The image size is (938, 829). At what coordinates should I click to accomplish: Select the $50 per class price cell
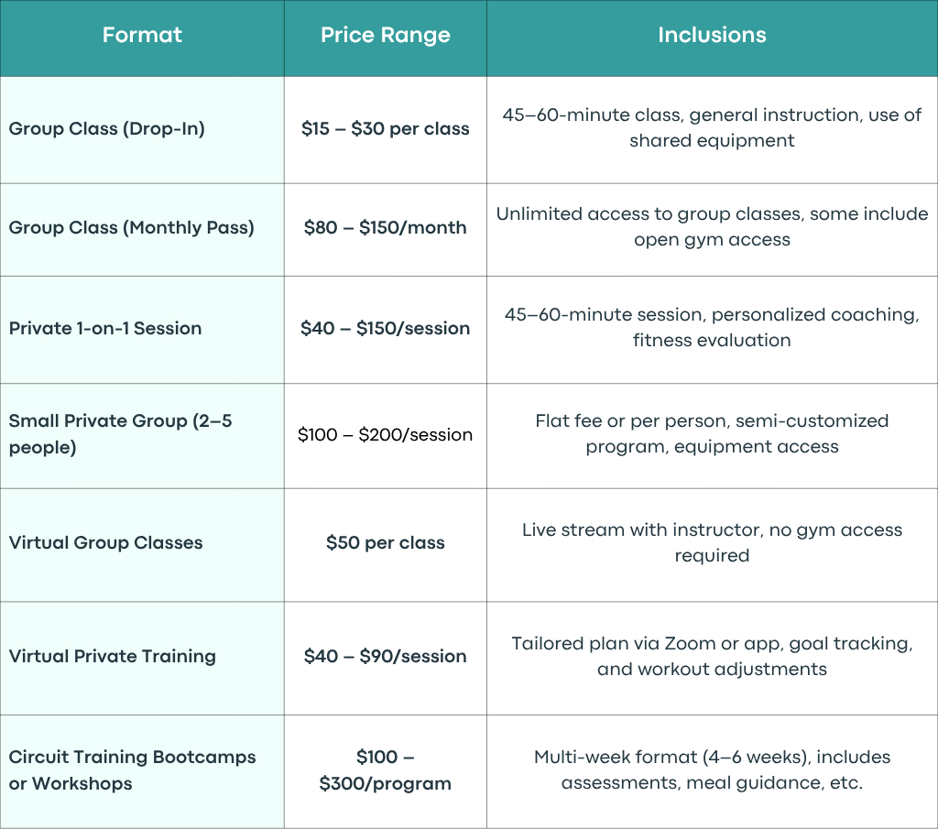point(386,543)
